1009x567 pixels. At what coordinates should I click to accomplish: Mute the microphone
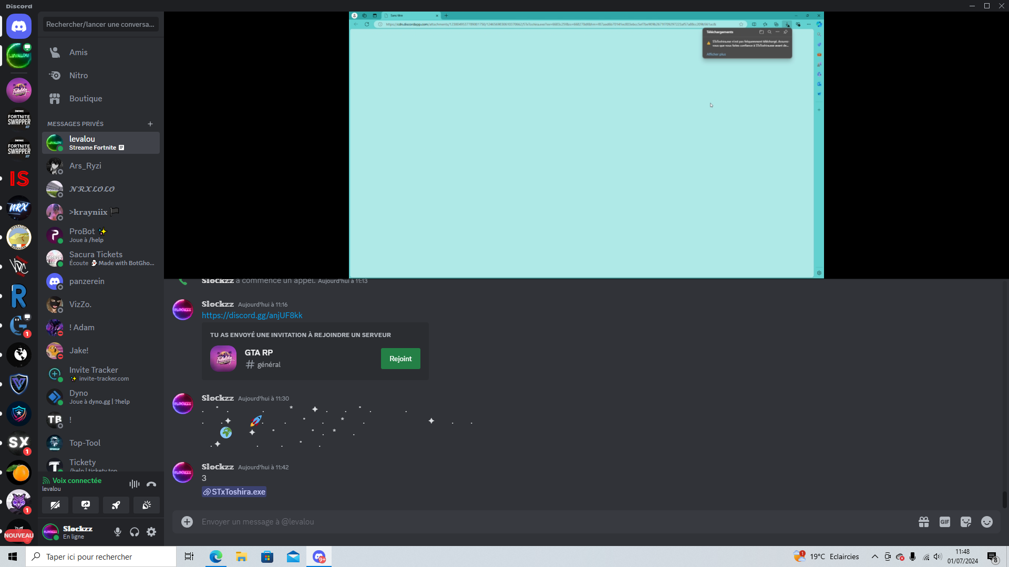point(118,532)
